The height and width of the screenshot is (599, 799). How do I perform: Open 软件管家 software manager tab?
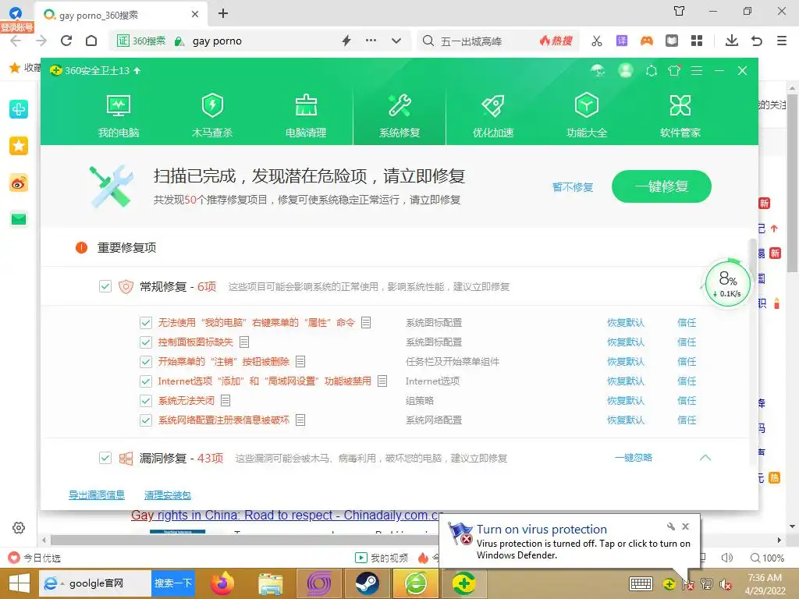click(680, 115)
